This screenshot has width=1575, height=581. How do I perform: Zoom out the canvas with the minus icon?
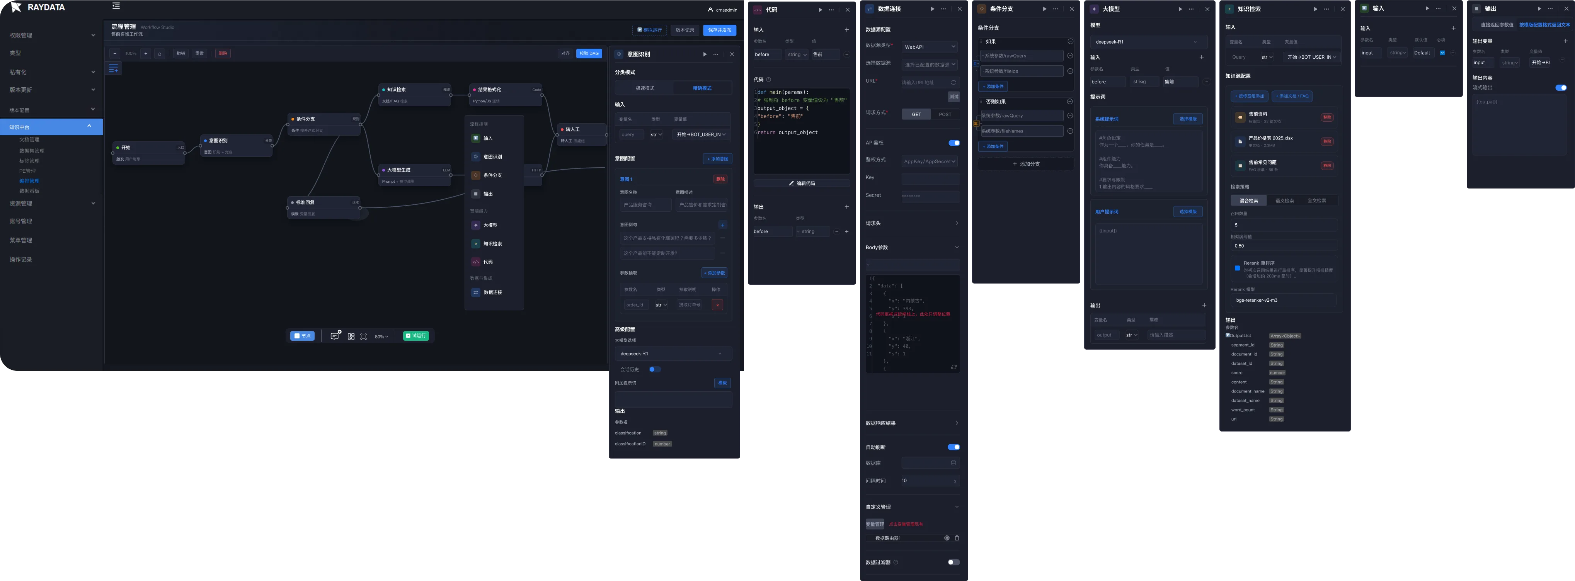tap(114, 54)
